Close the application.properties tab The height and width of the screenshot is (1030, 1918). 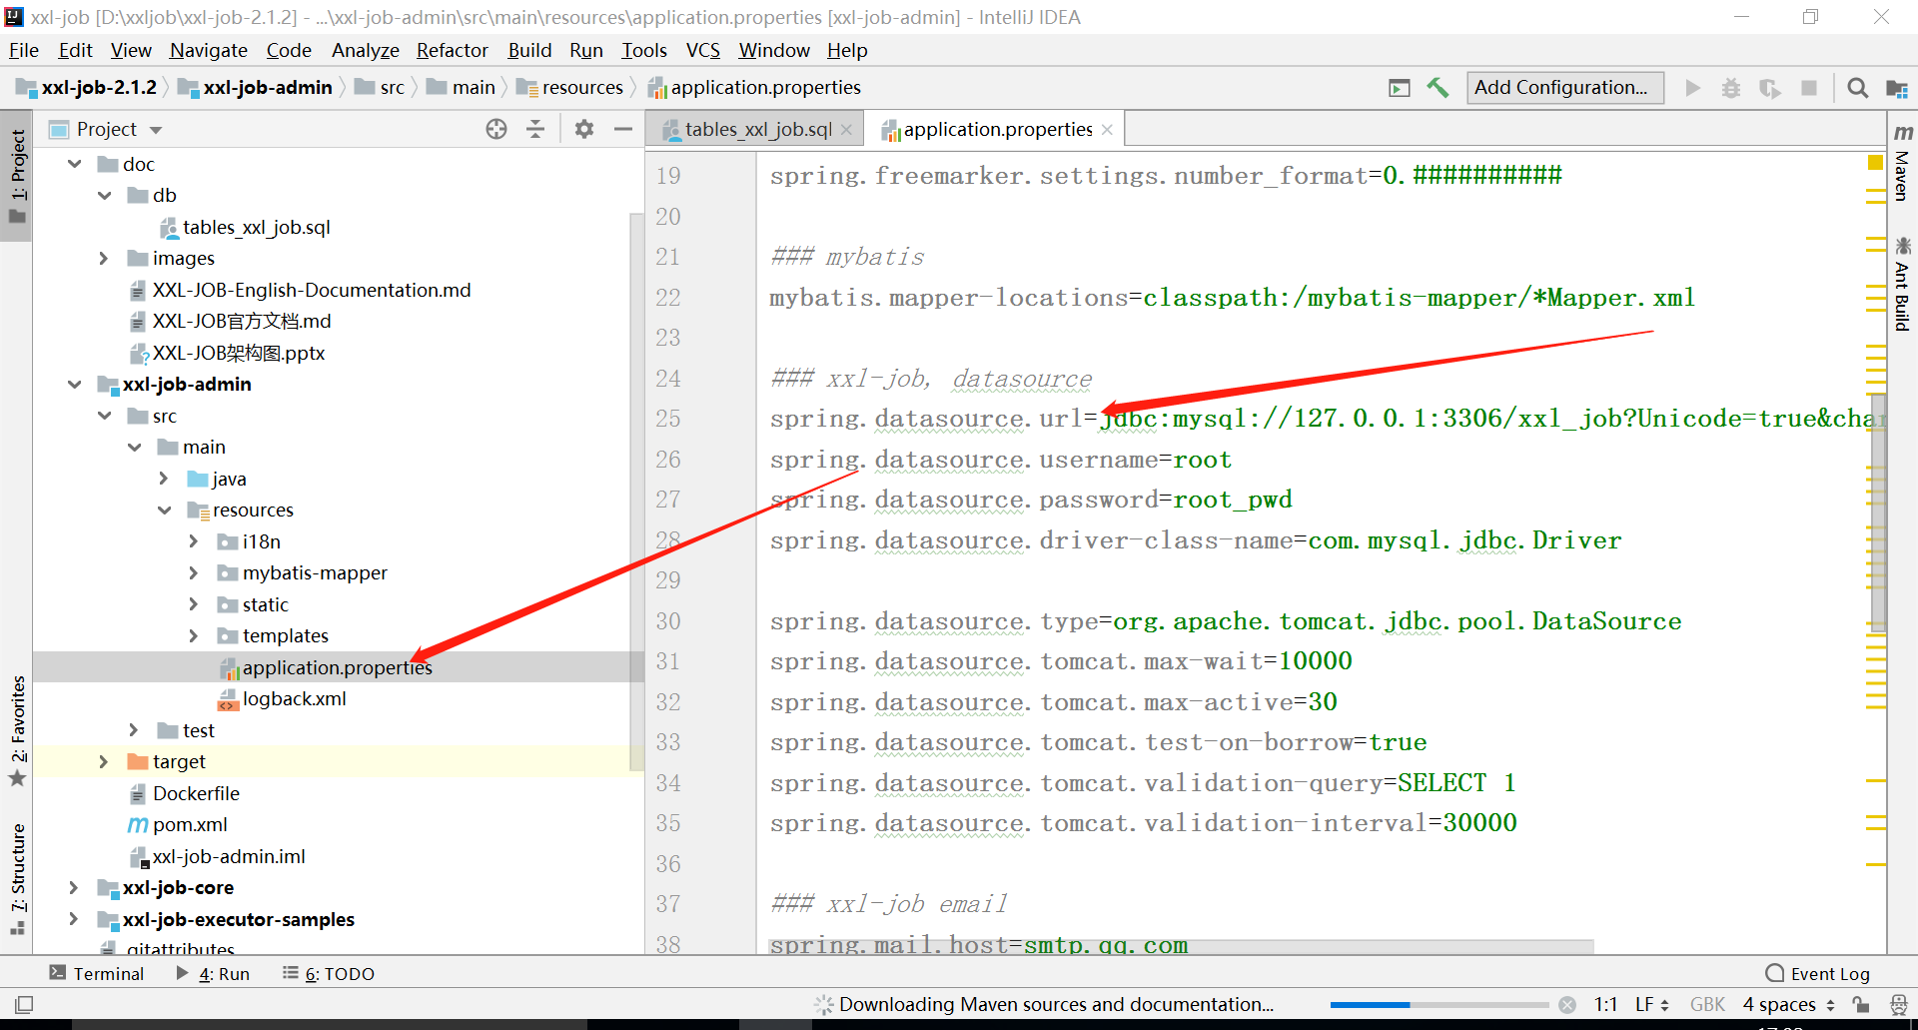tap(1107, 130)
